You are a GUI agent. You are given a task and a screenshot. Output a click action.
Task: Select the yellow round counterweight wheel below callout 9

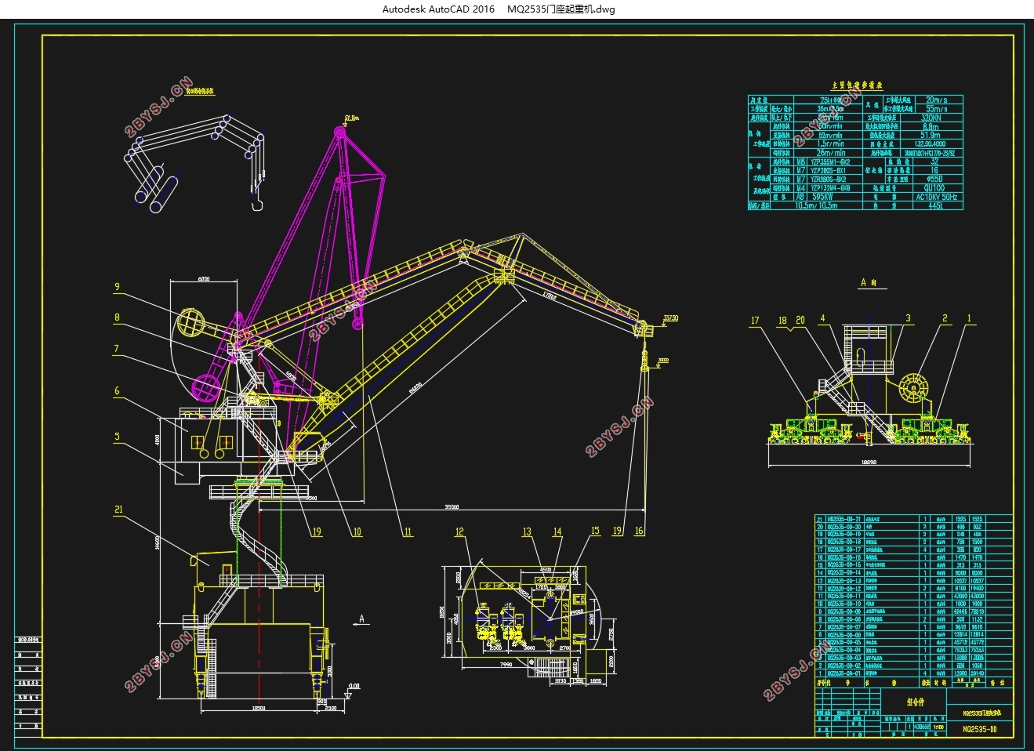tap(191, 321)
